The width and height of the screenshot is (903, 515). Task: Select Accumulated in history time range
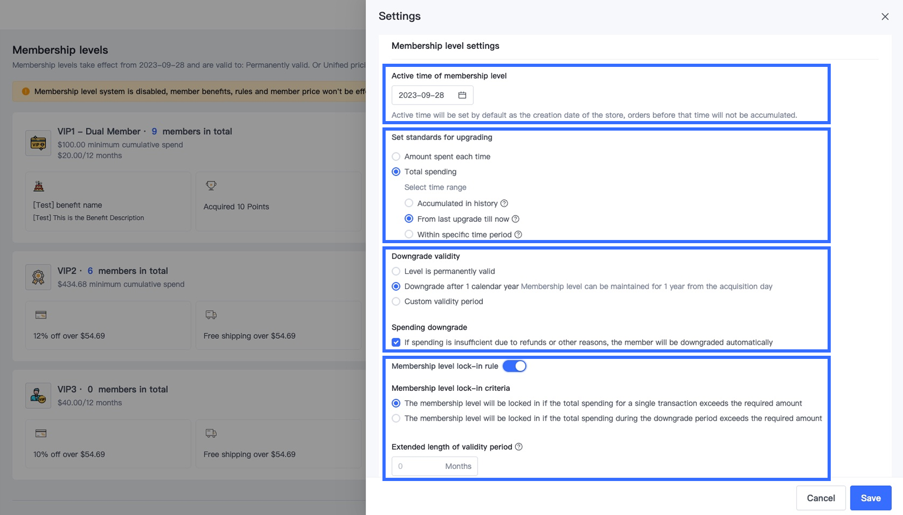(x=409, y=203)
